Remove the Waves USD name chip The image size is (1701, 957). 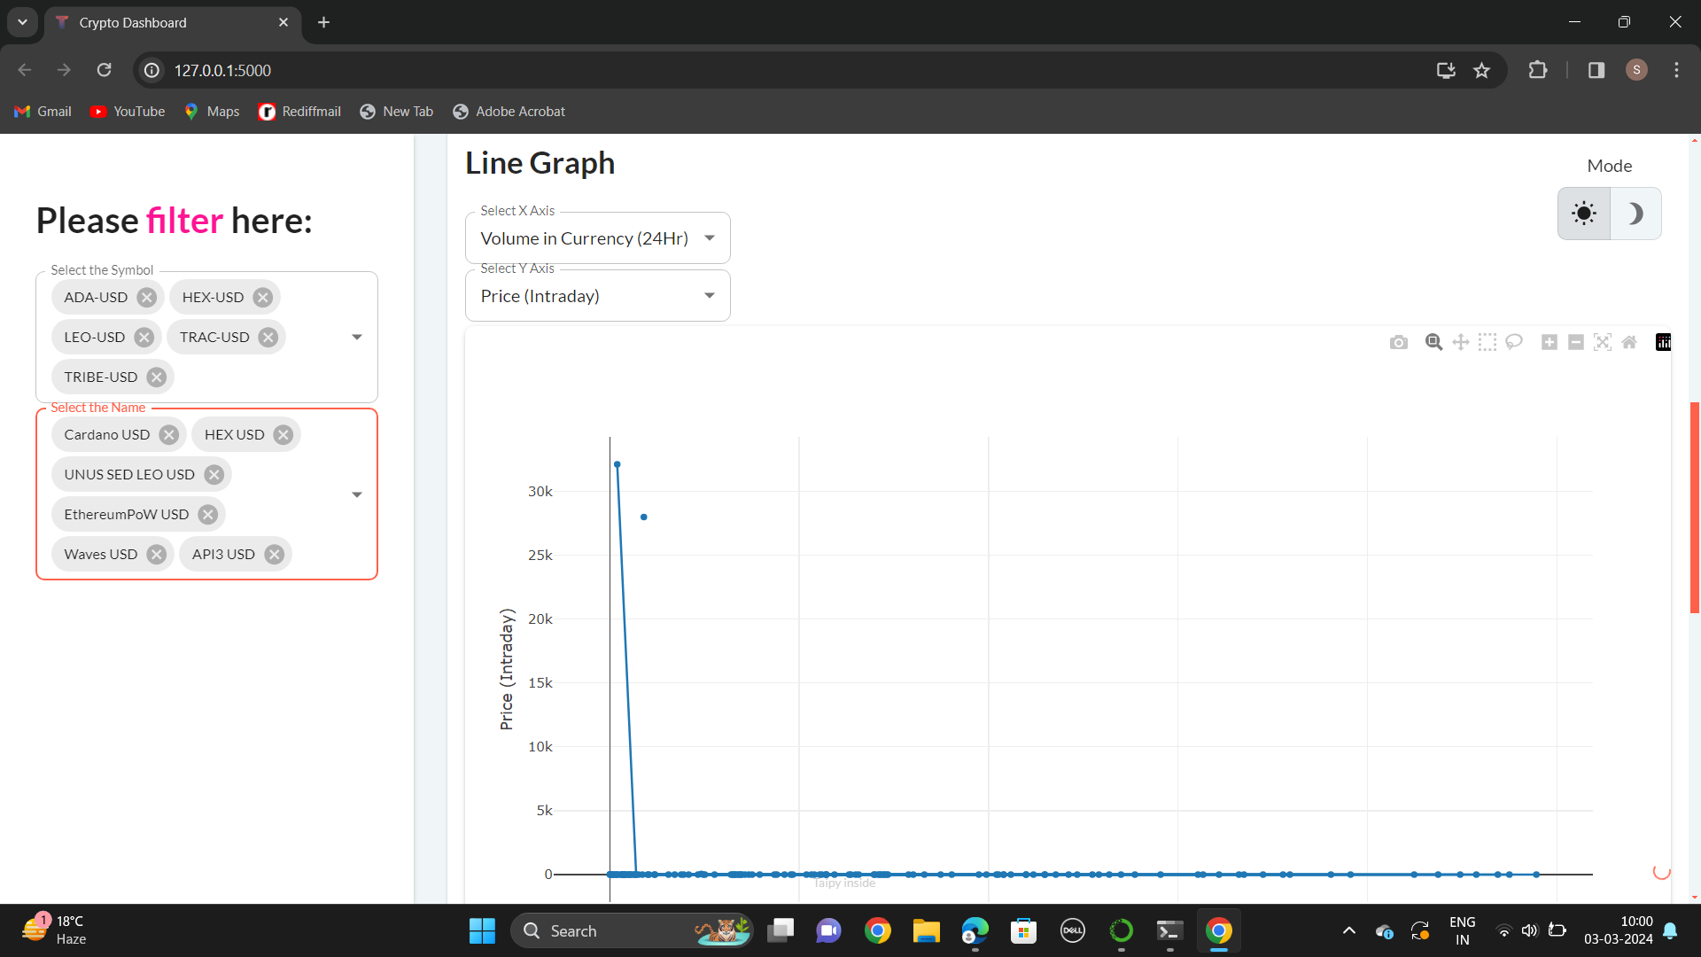coord(157,555)
